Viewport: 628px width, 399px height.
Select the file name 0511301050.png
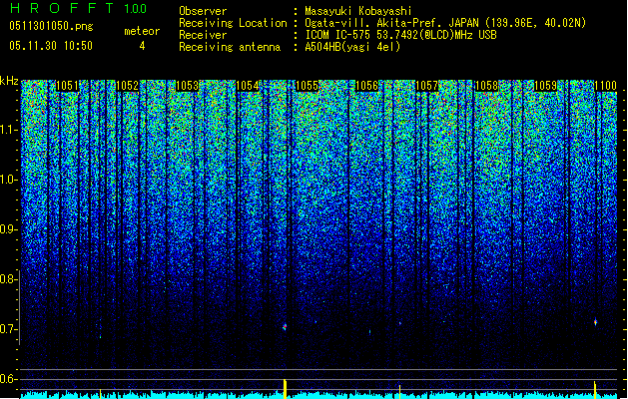[51, 27]
